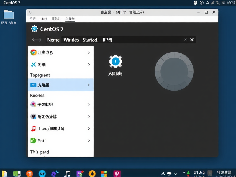236x177 pixels.
Task: Open the gear app icon in the right panel
Action: tap(115, 61)
